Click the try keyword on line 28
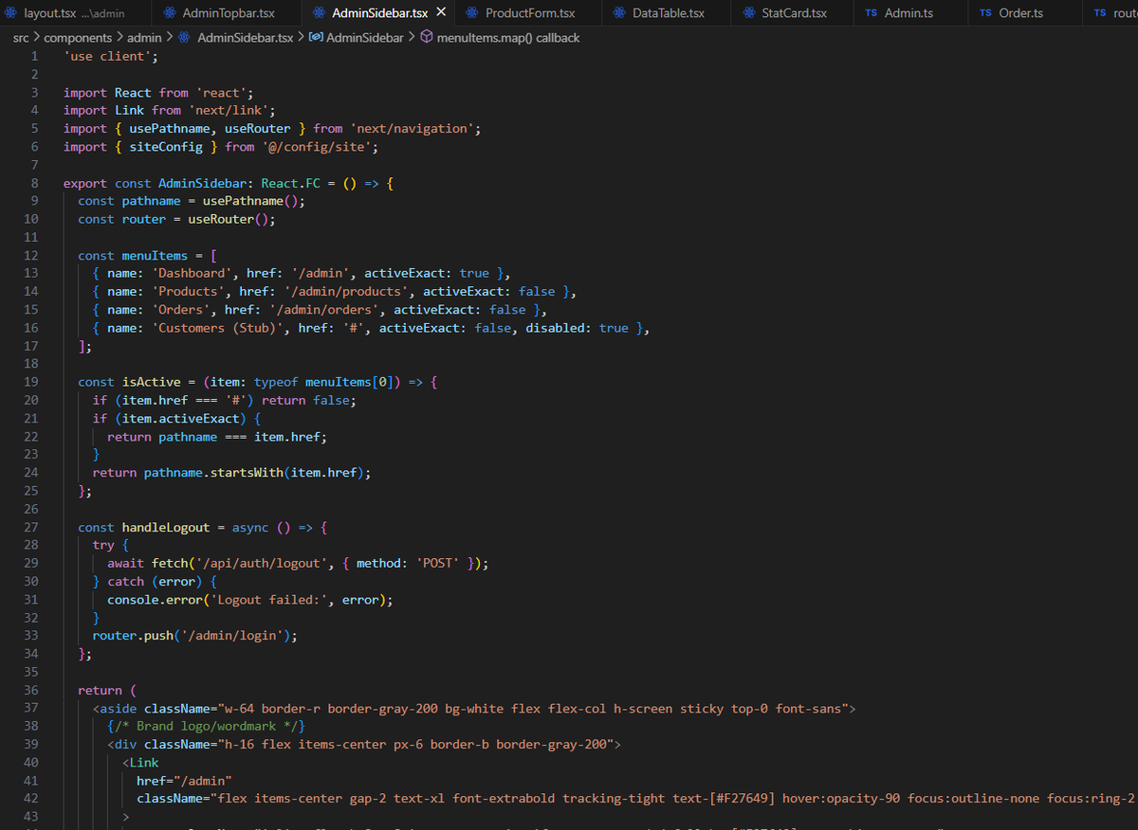The width and height of the screenshot is (1138, 830). click(103, 545)
